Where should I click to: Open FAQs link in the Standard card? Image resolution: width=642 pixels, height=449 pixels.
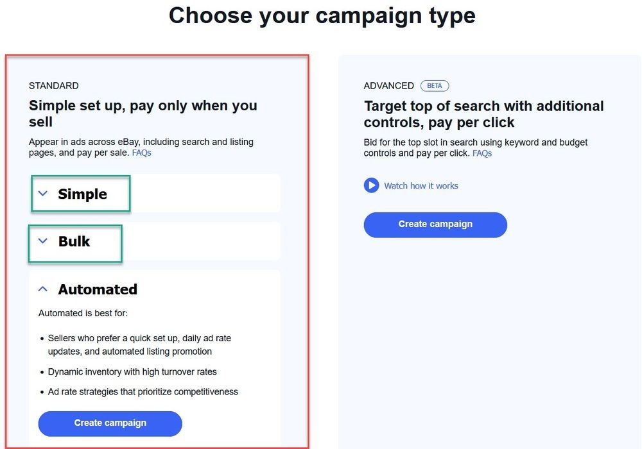(x=141, y=153)
